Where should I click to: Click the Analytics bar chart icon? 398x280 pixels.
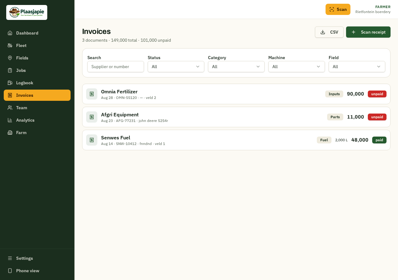pyautogui.click(x=10, y=120)
